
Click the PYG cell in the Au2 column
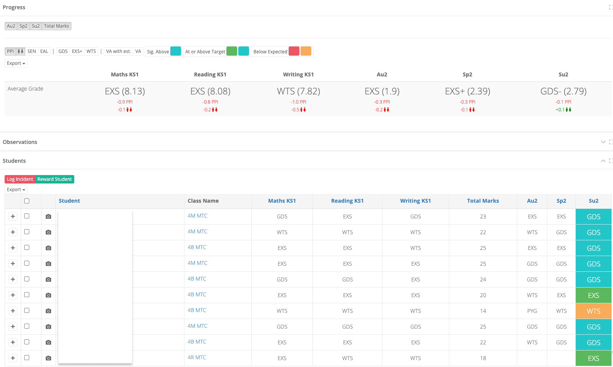coord(532,311)
